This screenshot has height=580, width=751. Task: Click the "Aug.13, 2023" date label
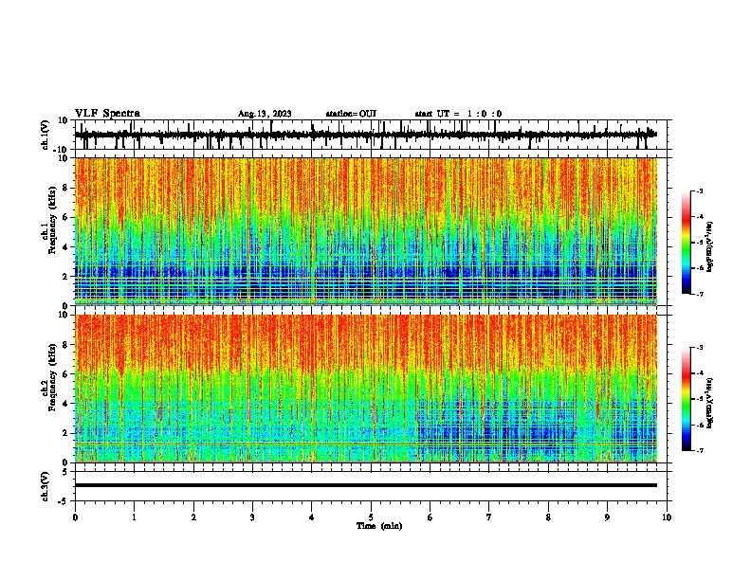265,114
